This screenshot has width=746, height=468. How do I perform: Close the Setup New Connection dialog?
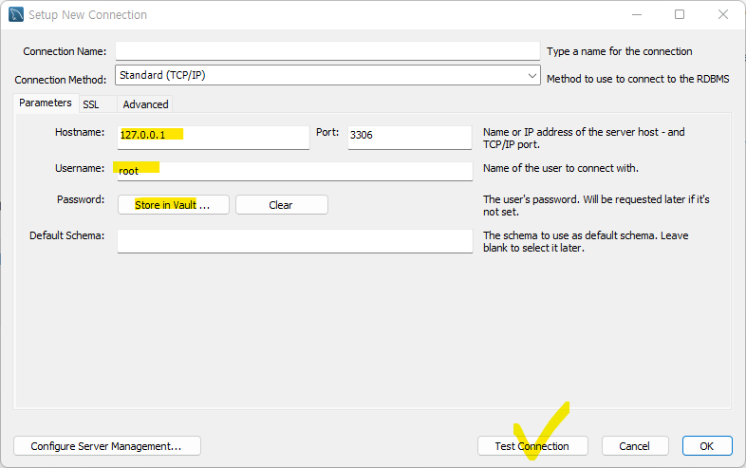click(x=723, y=15)
